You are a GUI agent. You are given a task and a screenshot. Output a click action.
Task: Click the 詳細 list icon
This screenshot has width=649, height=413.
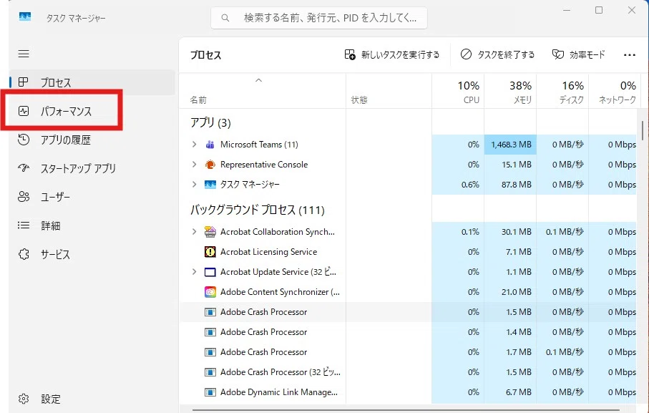tap(24, 225)
